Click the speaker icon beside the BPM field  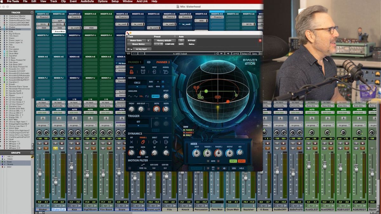[224, 168]
